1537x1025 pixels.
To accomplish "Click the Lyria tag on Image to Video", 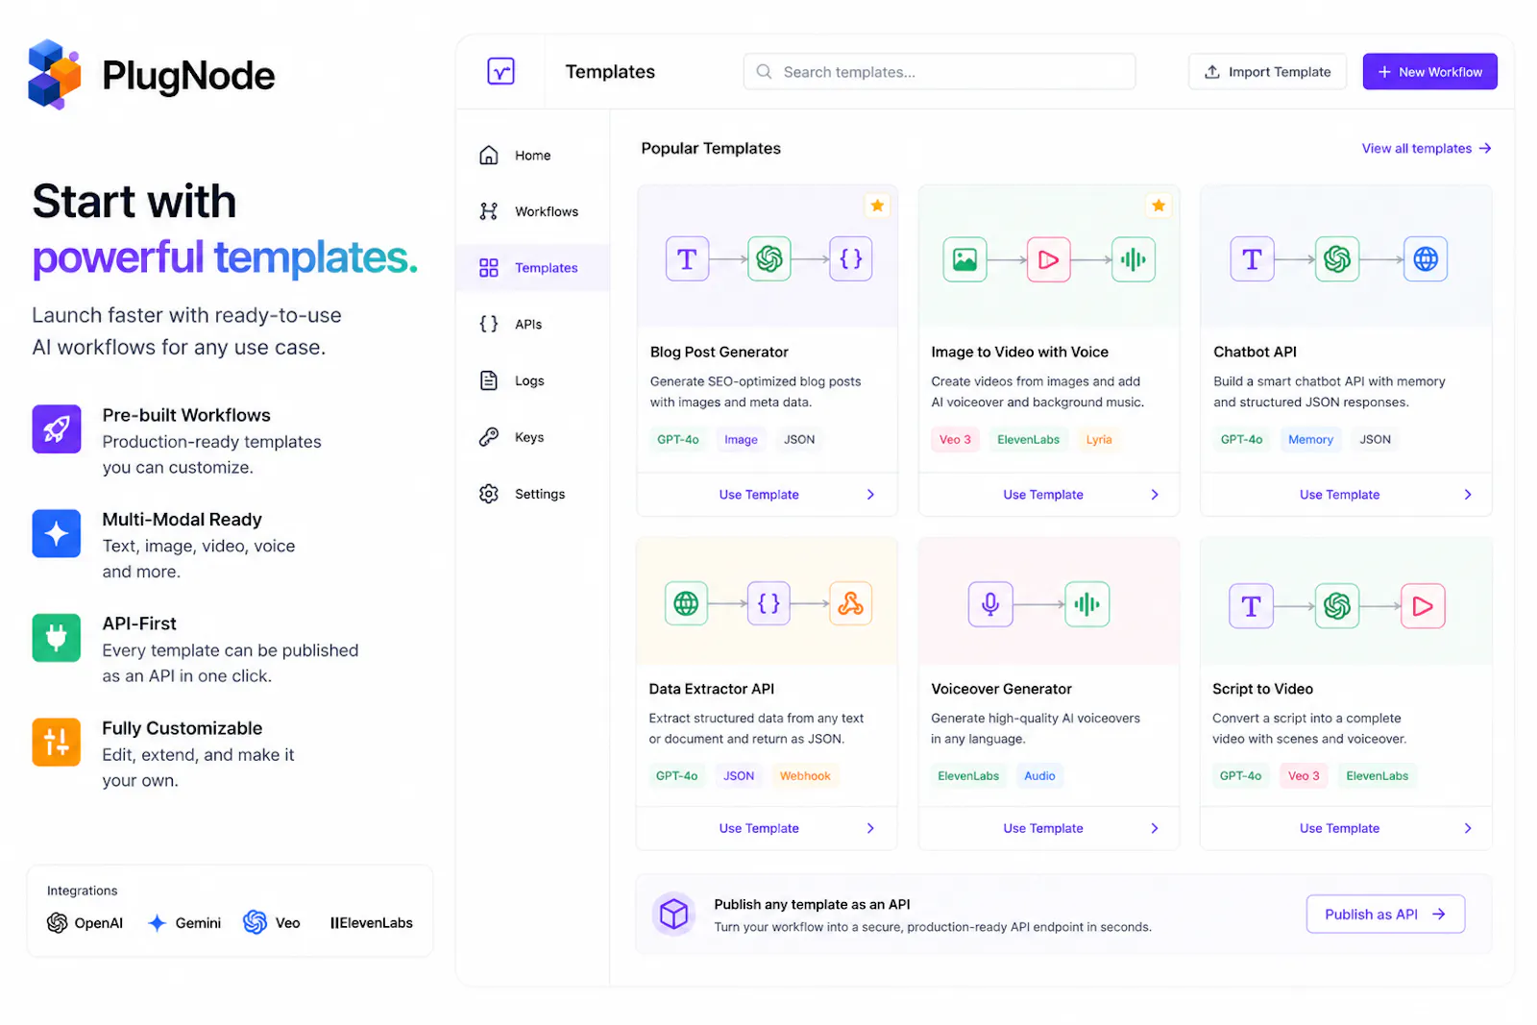I will pos(1099,439).
